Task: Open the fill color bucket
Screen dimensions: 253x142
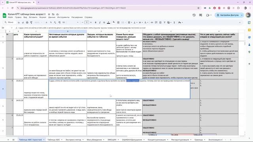Action: pyautogui.click(x=114, y=22)
